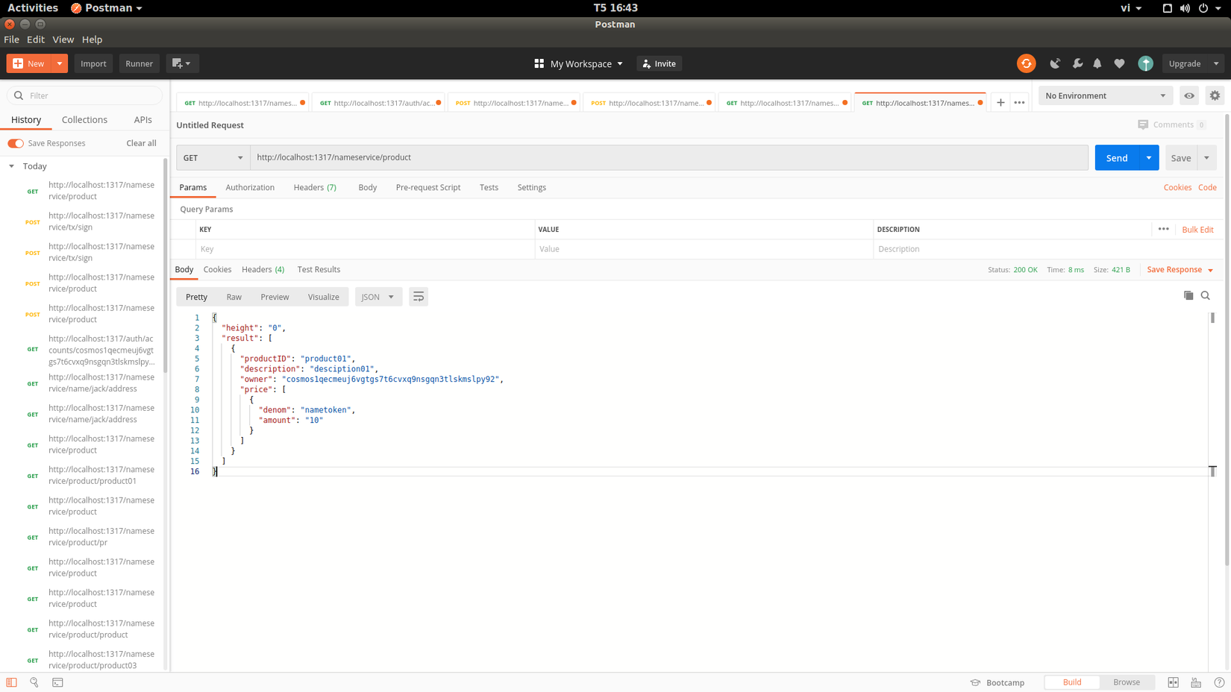The image size is (1231, 692).
Task: Open Bootcamp from status bar
Action: pyautogui.click(x=997, y=682)
